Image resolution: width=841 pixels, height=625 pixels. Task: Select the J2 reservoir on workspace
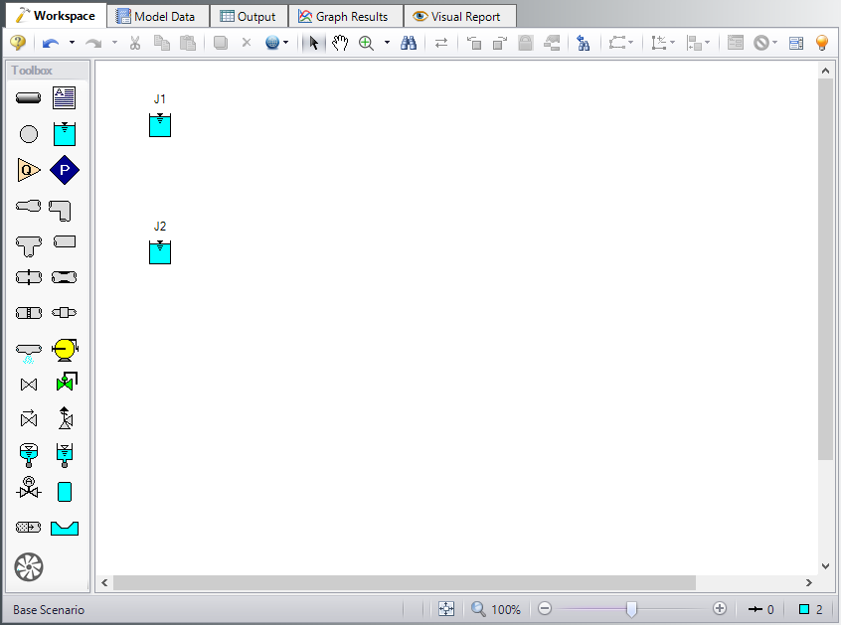point(160,252)
